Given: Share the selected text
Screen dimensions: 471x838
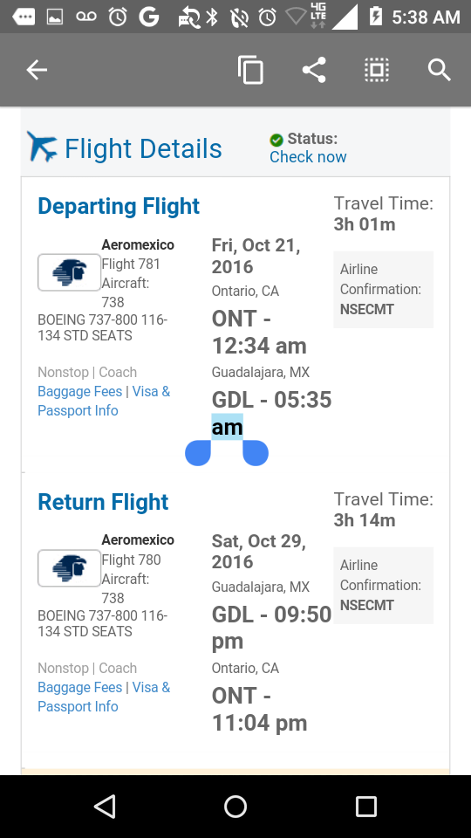Looking at the screenshot, I should [314, 70].
